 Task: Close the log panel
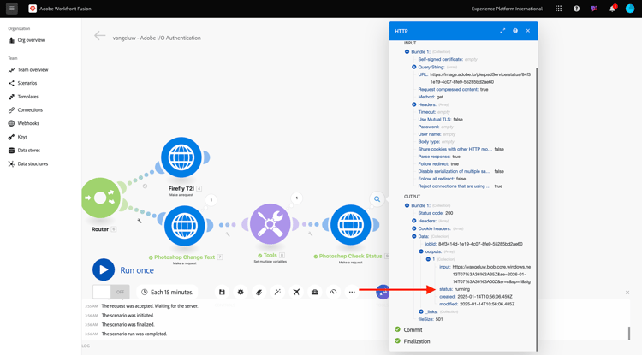point(627,293)
